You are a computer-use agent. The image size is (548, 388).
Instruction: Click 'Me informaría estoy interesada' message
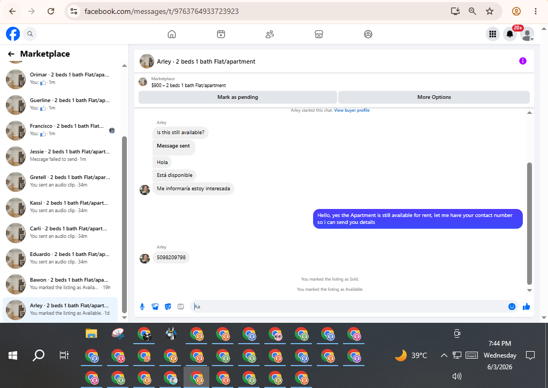[x=193, y=189]
